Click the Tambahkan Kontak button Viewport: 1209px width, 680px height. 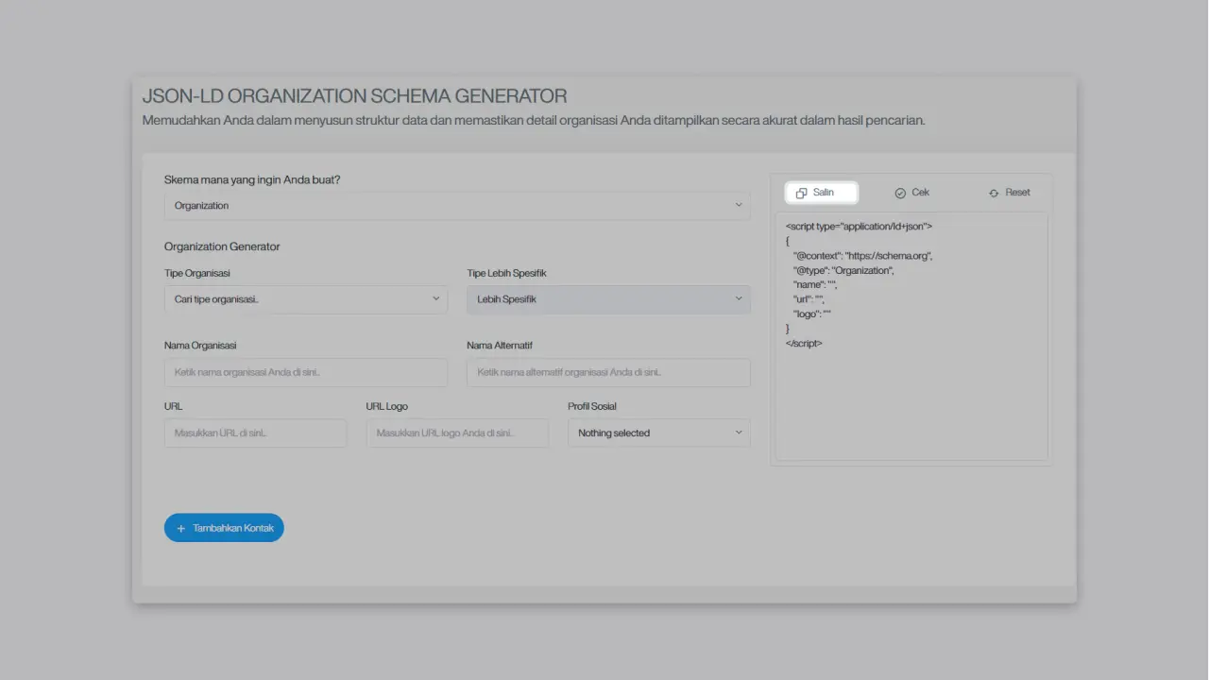pos(224,528)
